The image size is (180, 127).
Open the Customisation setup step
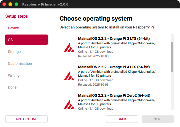coord(26,63)
